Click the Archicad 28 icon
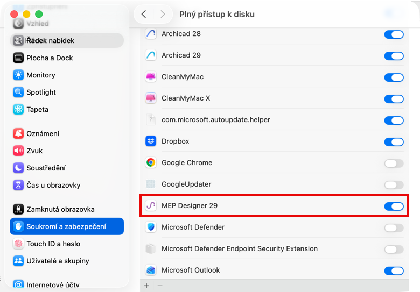Viewport: 420px width, 292px height. pos(151,34)
